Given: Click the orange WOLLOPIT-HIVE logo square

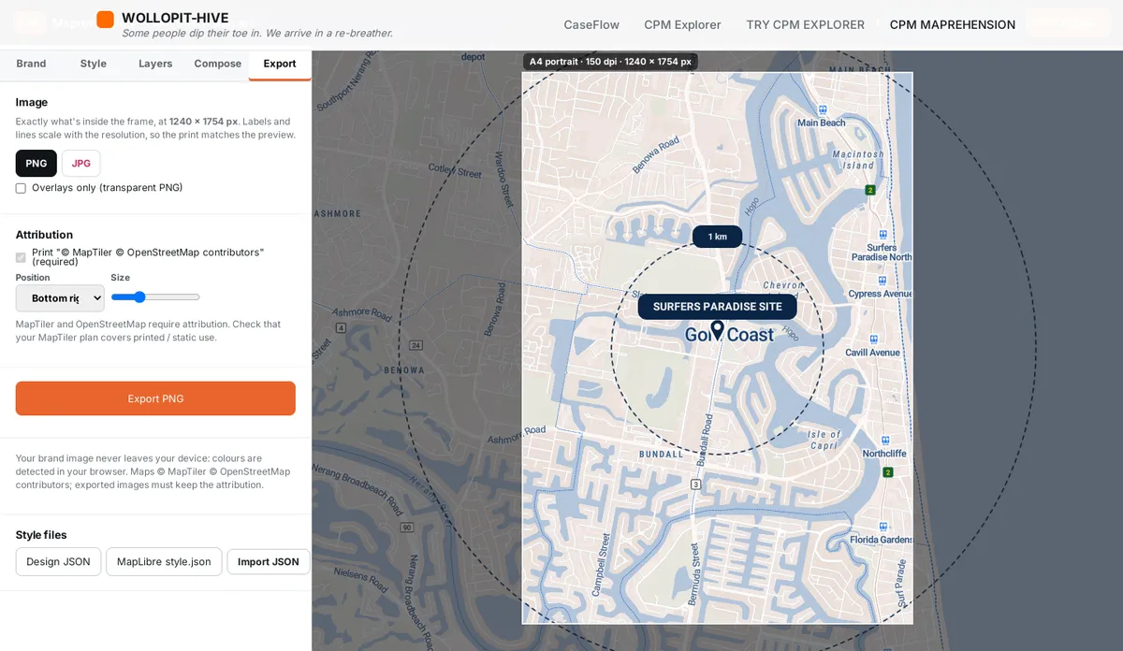Looking at the screenshot, I should click(x=106, y=20).
